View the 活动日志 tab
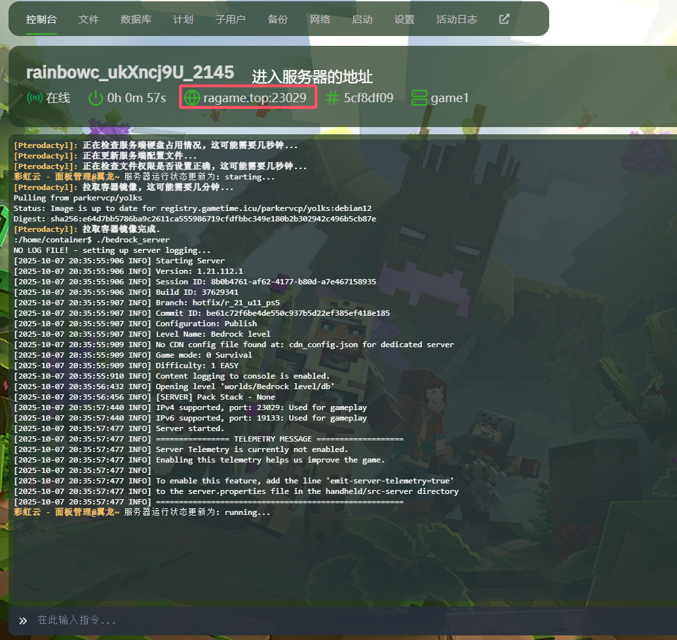This screenshot has height=640, width=677. pos(456,20)
